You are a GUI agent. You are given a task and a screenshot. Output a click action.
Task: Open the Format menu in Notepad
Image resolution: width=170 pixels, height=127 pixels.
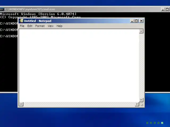coord(40,26)
